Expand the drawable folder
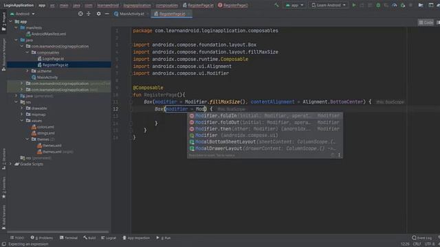 click(x=21, y=108)
